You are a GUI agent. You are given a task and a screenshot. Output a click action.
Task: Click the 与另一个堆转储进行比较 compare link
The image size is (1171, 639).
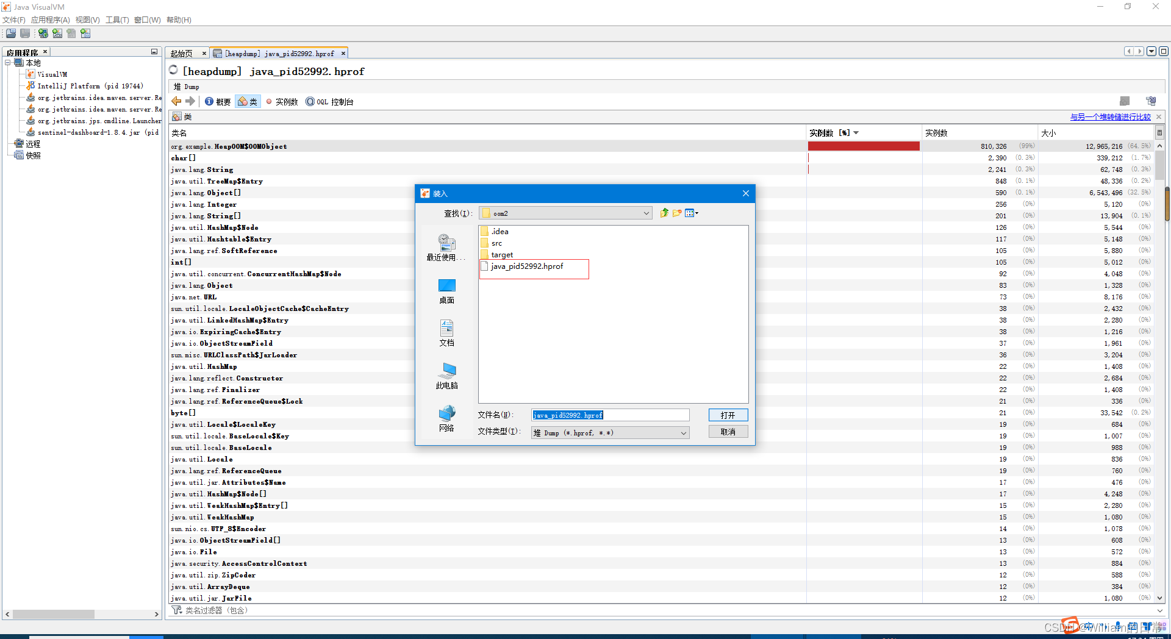[1111, 117]
